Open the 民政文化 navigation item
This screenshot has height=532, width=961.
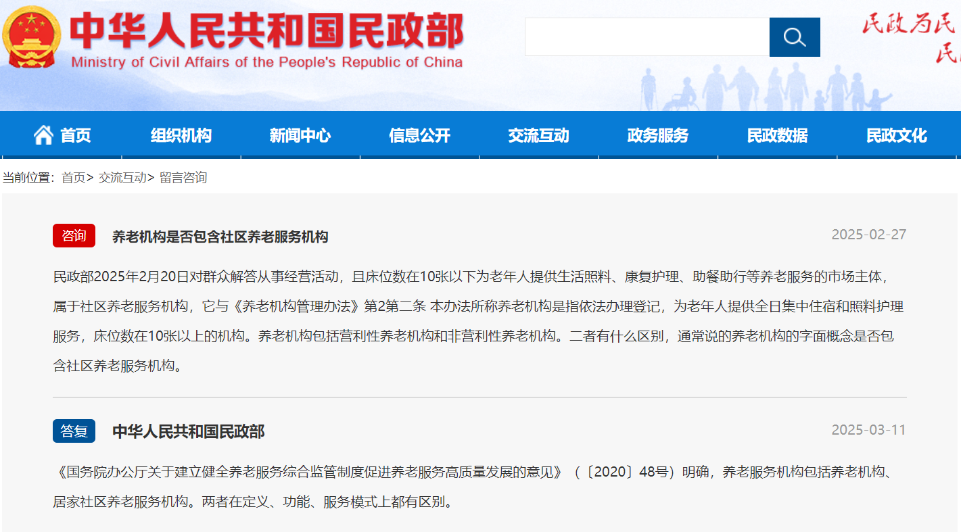[x=897, y=135]
